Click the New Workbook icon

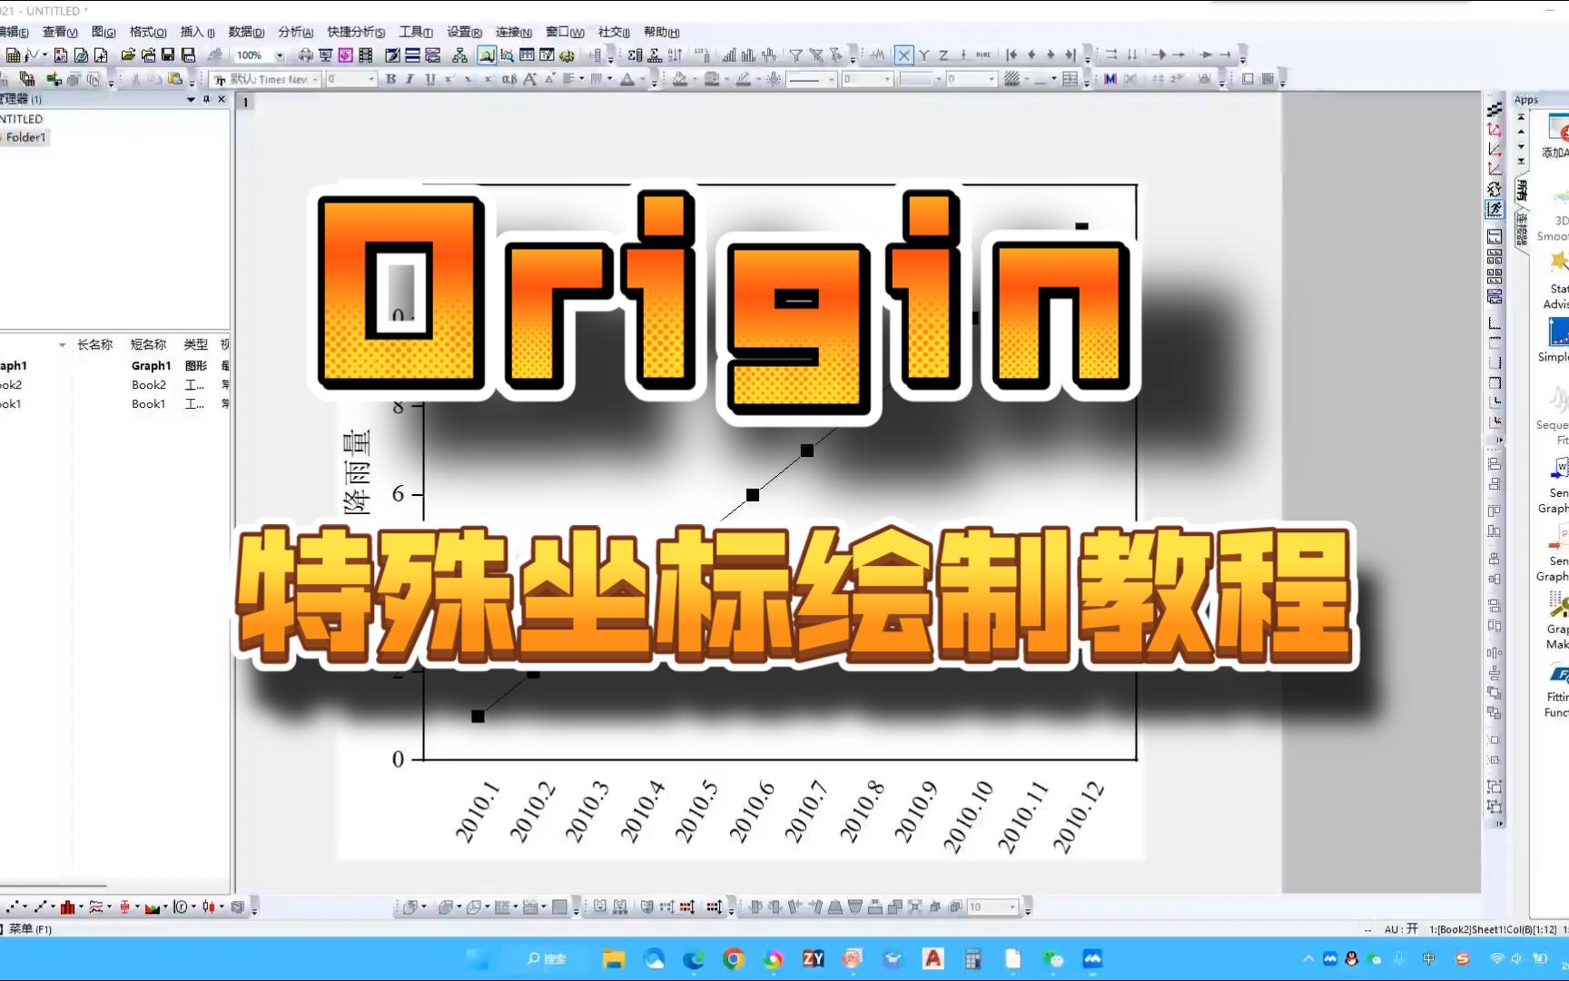13,55
